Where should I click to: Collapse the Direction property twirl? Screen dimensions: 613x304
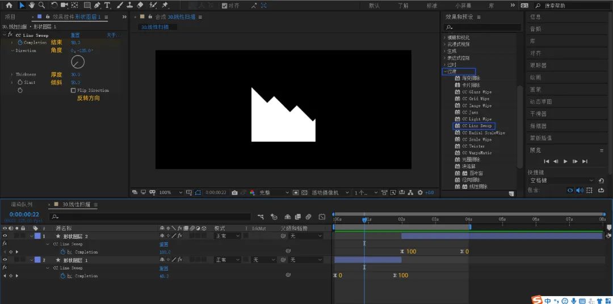[x=12, y=51]
